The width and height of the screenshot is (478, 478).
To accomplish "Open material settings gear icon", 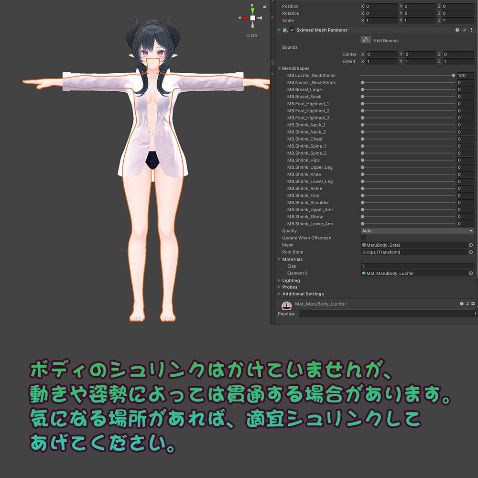I will point(473,304).
